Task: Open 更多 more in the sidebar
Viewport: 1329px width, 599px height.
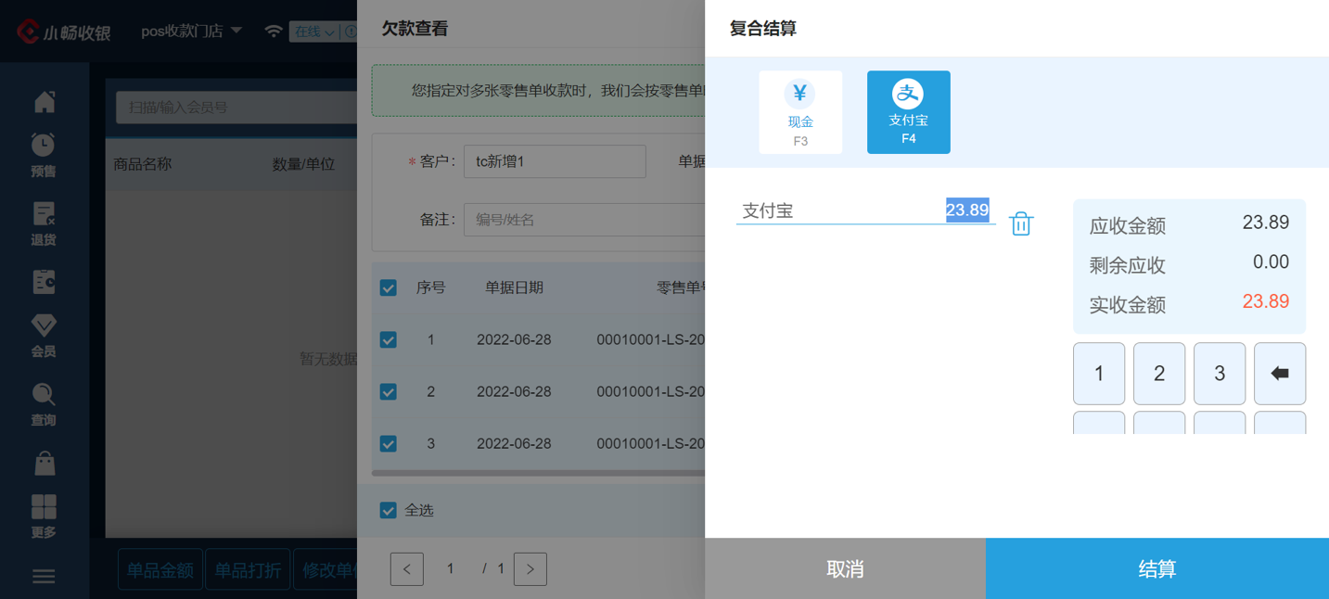Action: coord(44,516)
